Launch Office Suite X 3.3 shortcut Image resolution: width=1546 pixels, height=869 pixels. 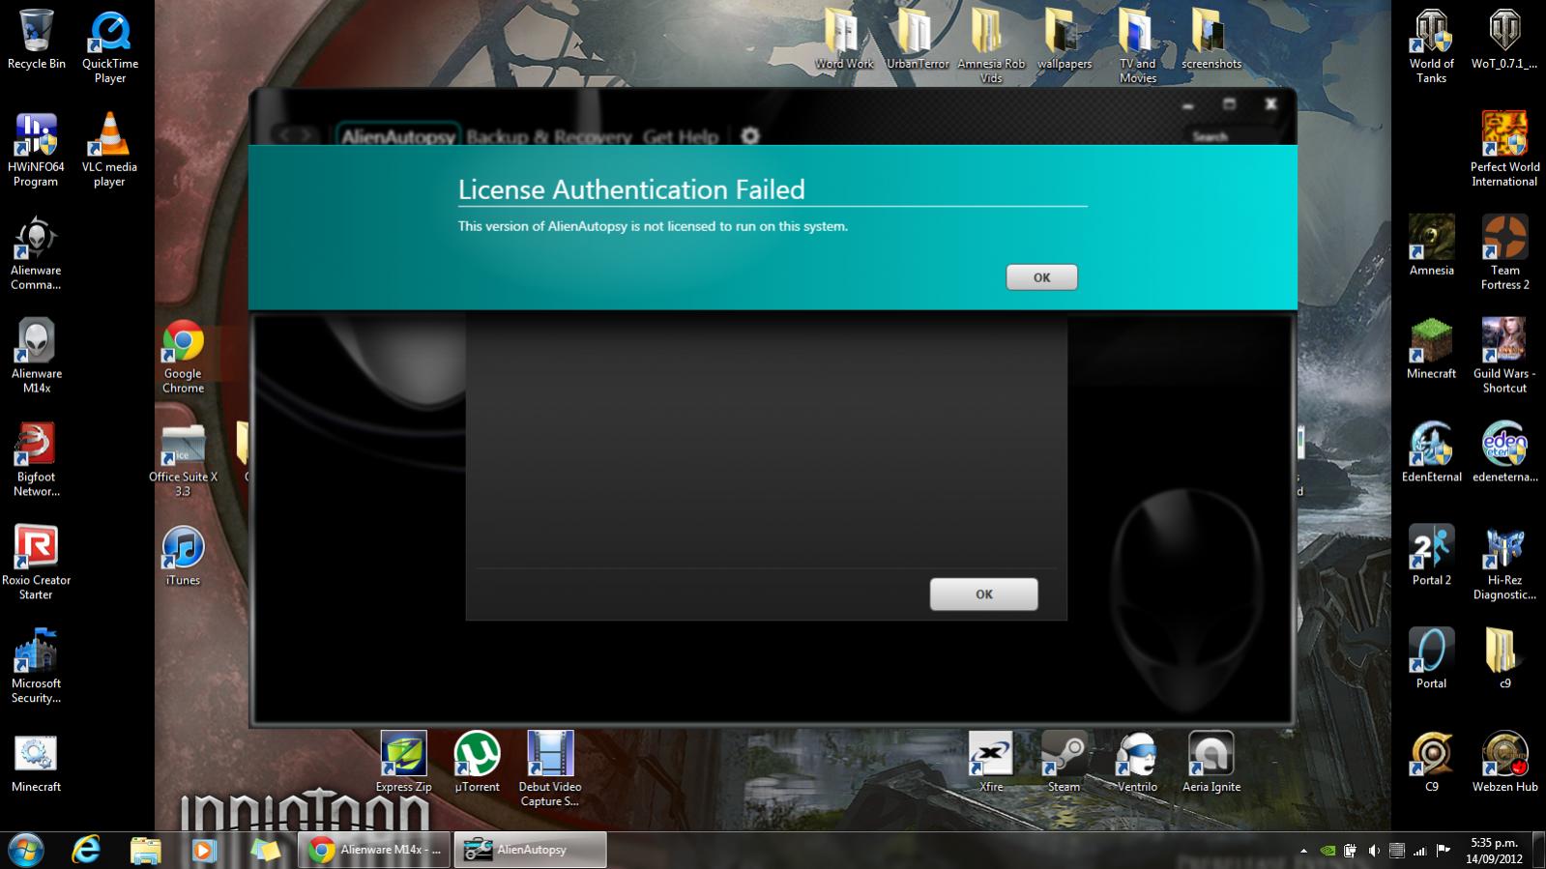pos(183,461)
